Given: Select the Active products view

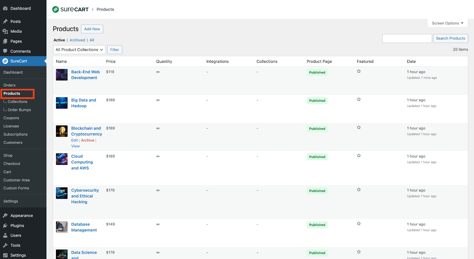Looking at the screenshot, I should point(59,40).
